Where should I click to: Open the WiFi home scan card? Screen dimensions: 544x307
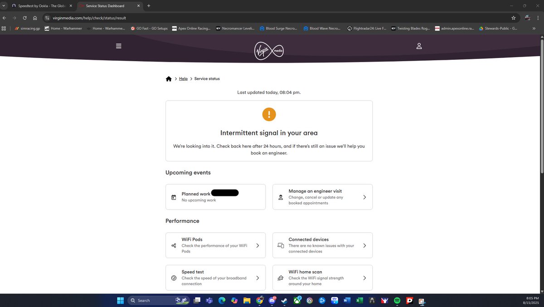pos(322,278)
